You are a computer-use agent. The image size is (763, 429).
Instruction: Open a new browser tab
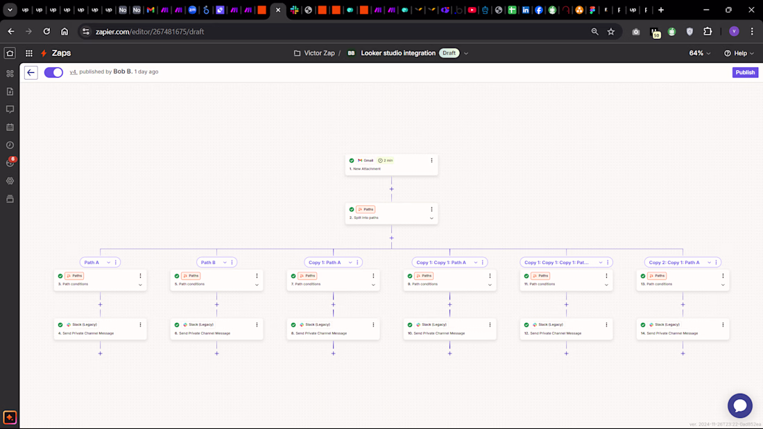pyautogui.click(x=661, y=10)
